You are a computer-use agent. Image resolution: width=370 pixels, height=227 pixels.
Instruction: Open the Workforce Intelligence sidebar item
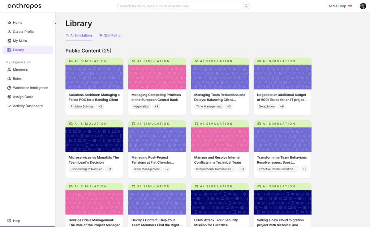tap(30, 88)
